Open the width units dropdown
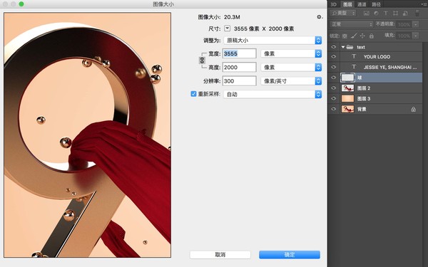Viewport: 428px width, 267px height. pyautogui.click(x=291, y=53)
